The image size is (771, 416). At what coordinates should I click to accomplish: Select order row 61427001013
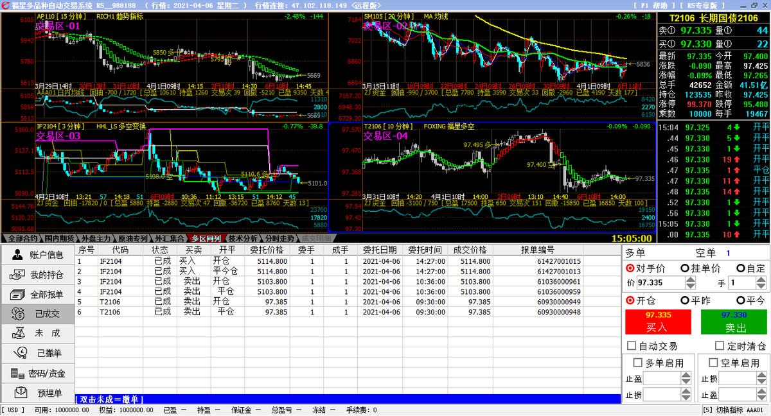348,272
